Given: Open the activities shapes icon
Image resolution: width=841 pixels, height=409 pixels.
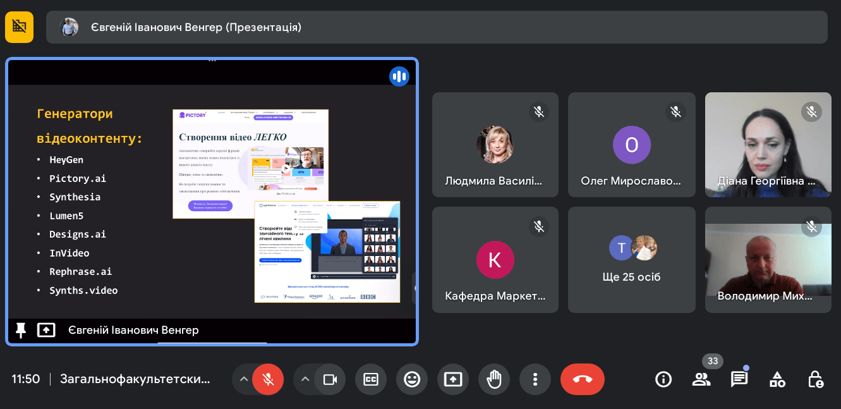Looking at the screenshot, I should coord(777,379).
